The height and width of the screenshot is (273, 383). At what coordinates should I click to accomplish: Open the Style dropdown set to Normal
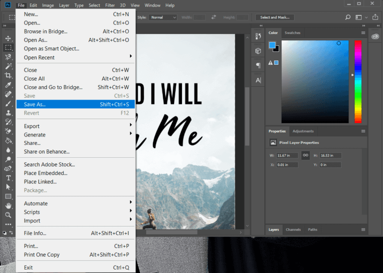164,17
